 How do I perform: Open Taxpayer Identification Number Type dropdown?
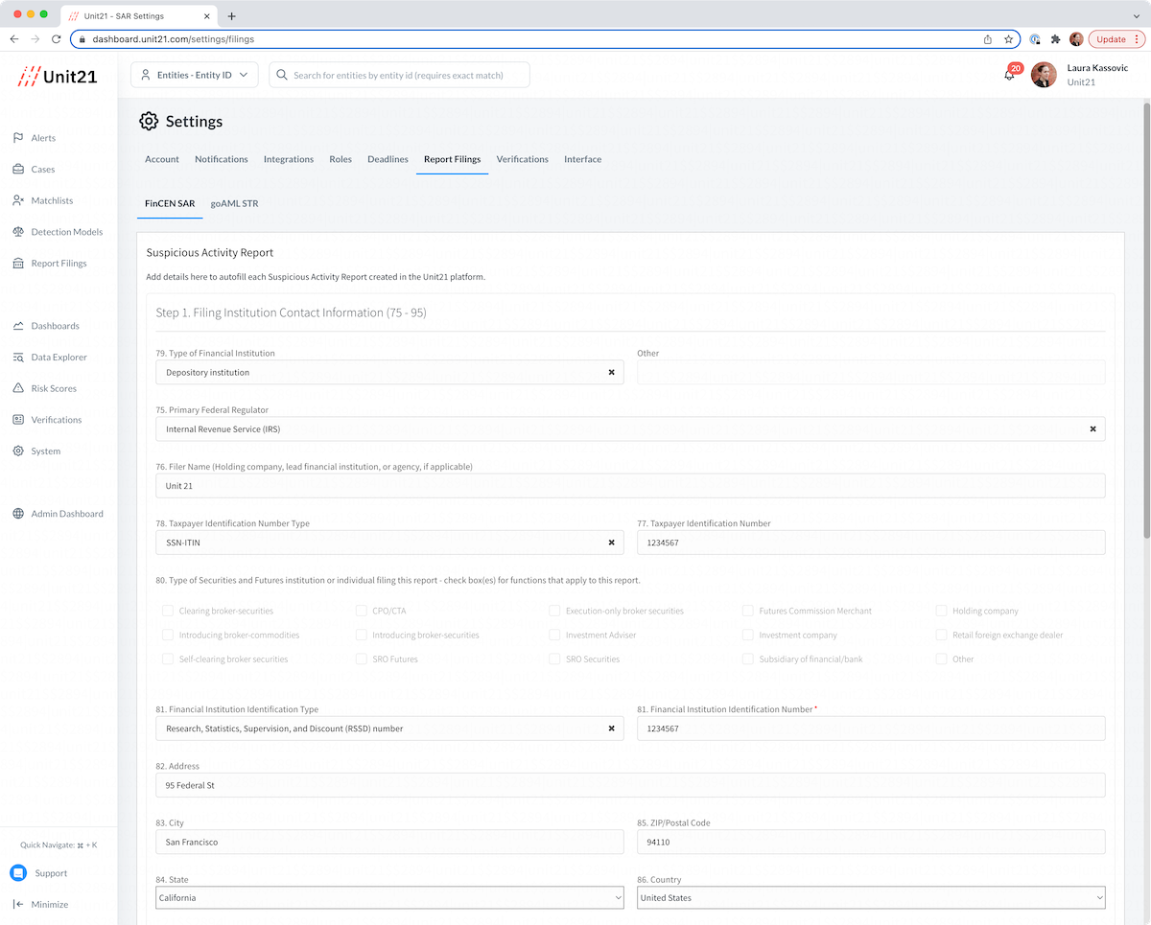point(389,543)
